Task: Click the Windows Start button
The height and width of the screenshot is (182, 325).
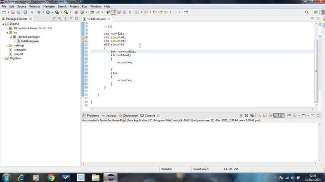Action: (6, 177)
